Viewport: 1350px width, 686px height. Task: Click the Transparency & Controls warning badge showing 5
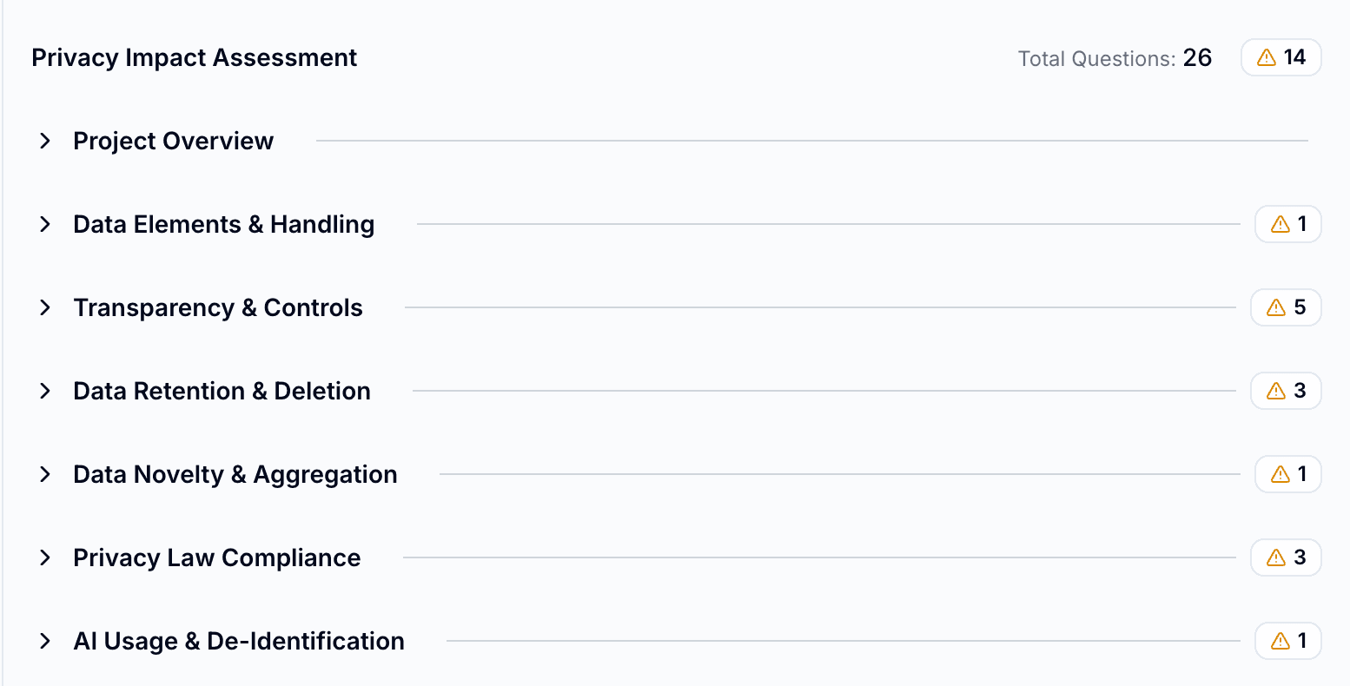tap(1286, 307)
